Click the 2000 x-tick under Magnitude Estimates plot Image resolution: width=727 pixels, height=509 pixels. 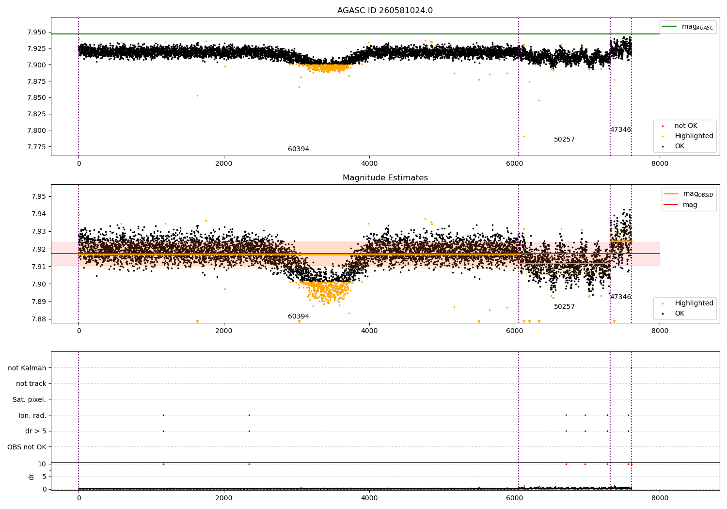[224, 331]
